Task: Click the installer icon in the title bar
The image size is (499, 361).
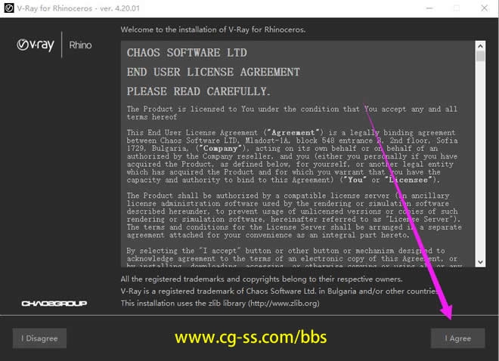Action: [x=10, y=8]
